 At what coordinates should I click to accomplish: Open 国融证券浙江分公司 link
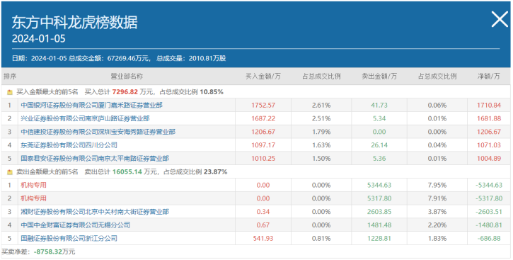point(69,238)
